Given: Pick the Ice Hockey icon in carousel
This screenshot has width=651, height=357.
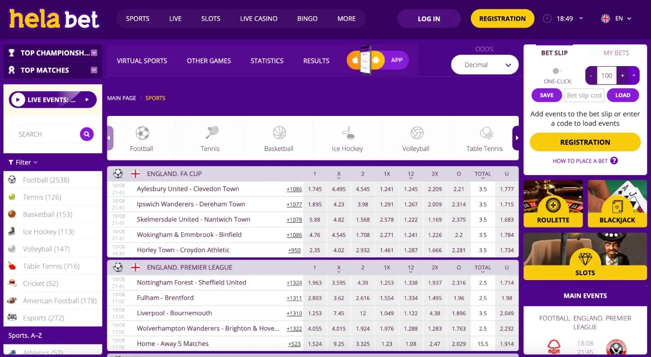Looking at the screenshot, I should (x=348, y=133).
